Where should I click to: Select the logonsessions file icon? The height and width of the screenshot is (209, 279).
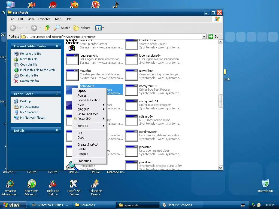coord(72,59)
